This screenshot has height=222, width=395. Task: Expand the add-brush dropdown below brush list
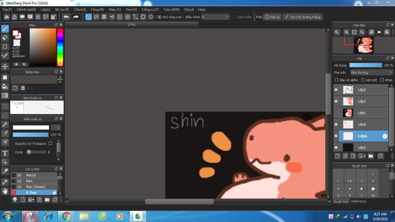(x=33, y=200)
